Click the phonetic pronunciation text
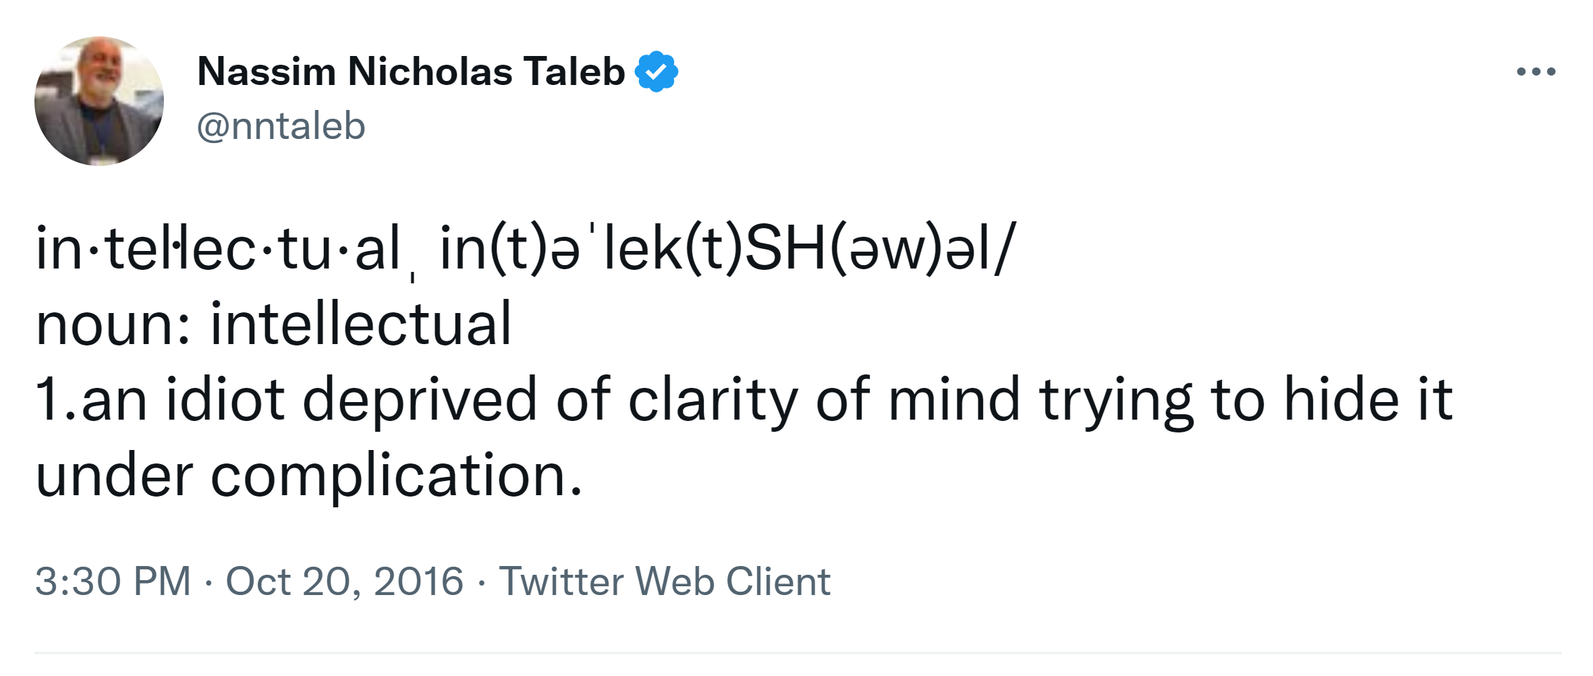1593x676 pixels. coord(725,249)
